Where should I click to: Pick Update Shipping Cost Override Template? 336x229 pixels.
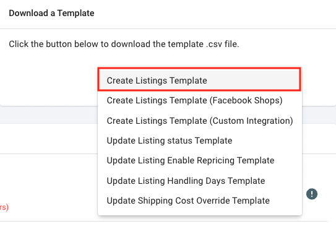pos(200,201)
